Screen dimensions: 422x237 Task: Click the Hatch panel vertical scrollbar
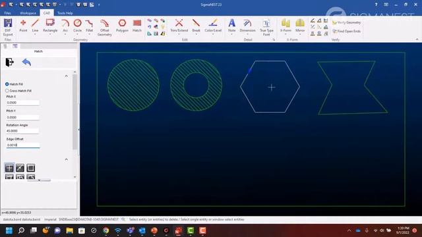coord(75,112)
